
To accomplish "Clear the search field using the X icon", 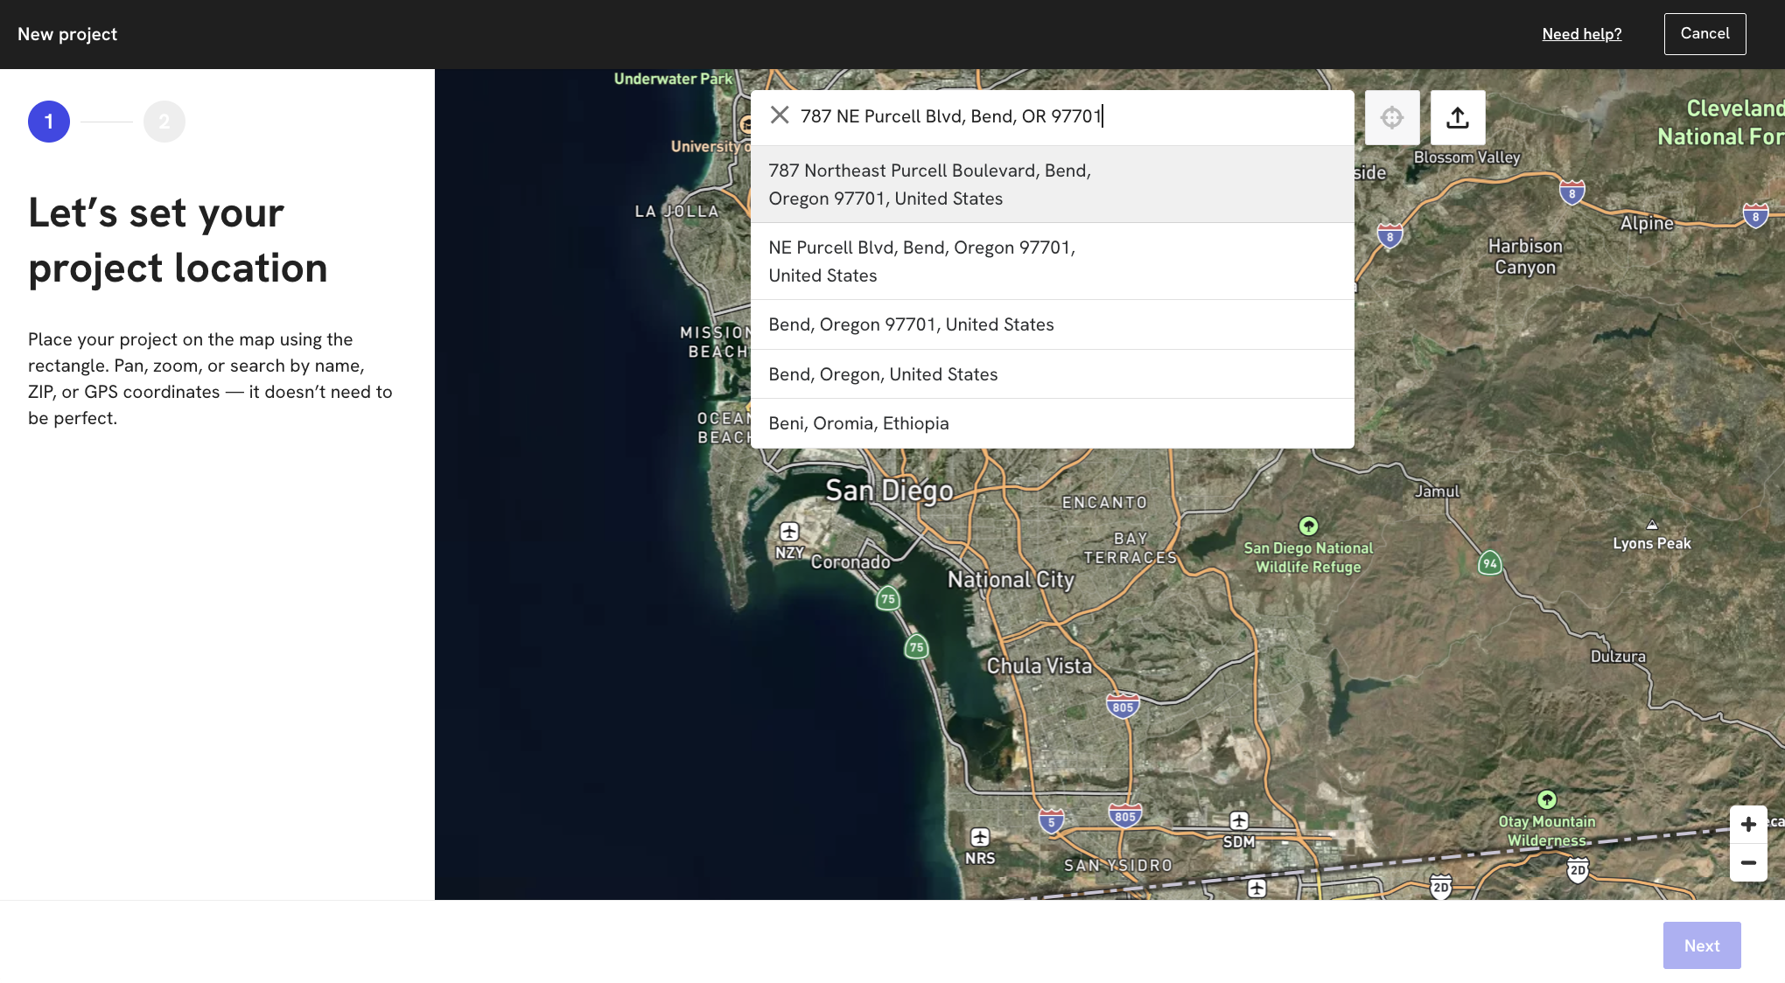I will [780, 115].
